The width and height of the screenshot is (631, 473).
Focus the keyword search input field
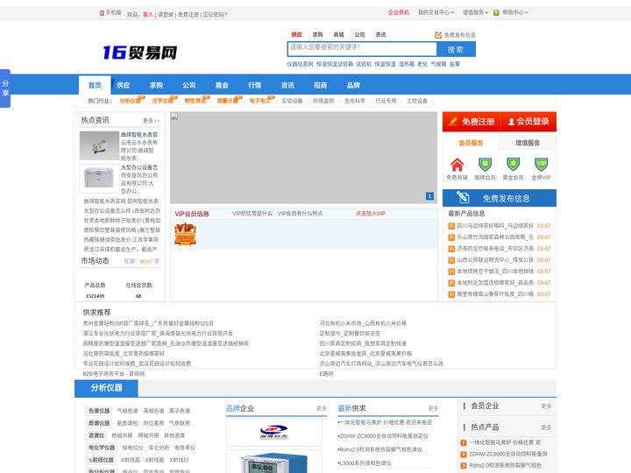pyautogui.click(x=362, y=49)
